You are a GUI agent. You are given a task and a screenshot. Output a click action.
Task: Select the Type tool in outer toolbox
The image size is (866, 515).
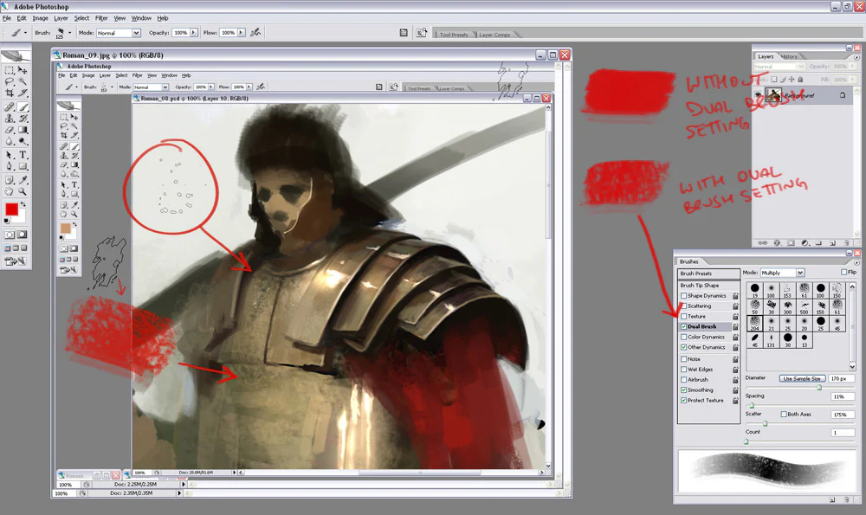23,155
